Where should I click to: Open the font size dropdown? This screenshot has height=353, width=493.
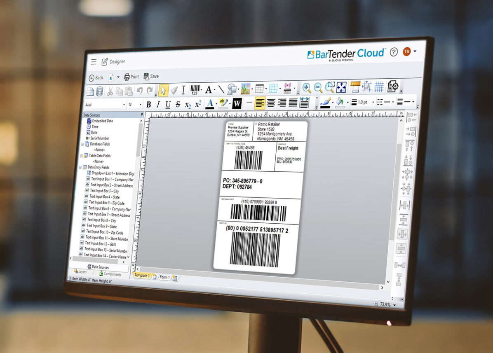140,105
